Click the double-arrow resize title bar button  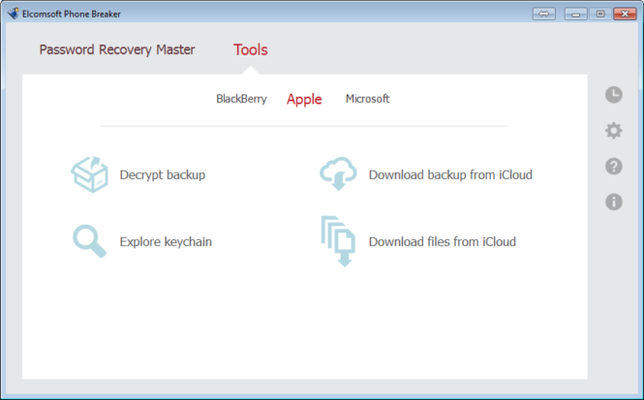(x=544, y=14)
